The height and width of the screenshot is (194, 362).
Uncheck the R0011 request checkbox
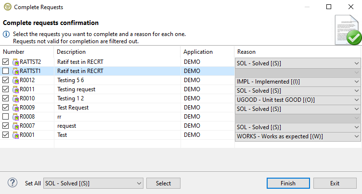click(5, 89)
